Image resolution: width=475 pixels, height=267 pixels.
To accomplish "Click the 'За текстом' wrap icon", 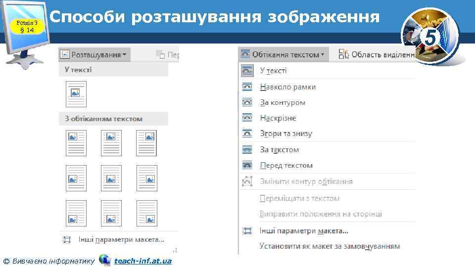I will pos(247,149).
